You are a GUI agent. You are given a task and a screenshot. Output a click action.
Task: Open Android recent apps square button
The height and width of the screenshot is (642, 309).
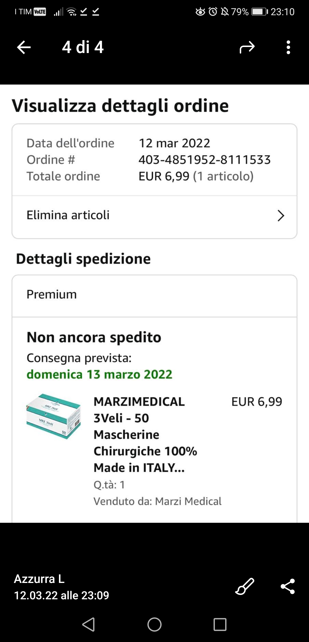click(220, 625)
